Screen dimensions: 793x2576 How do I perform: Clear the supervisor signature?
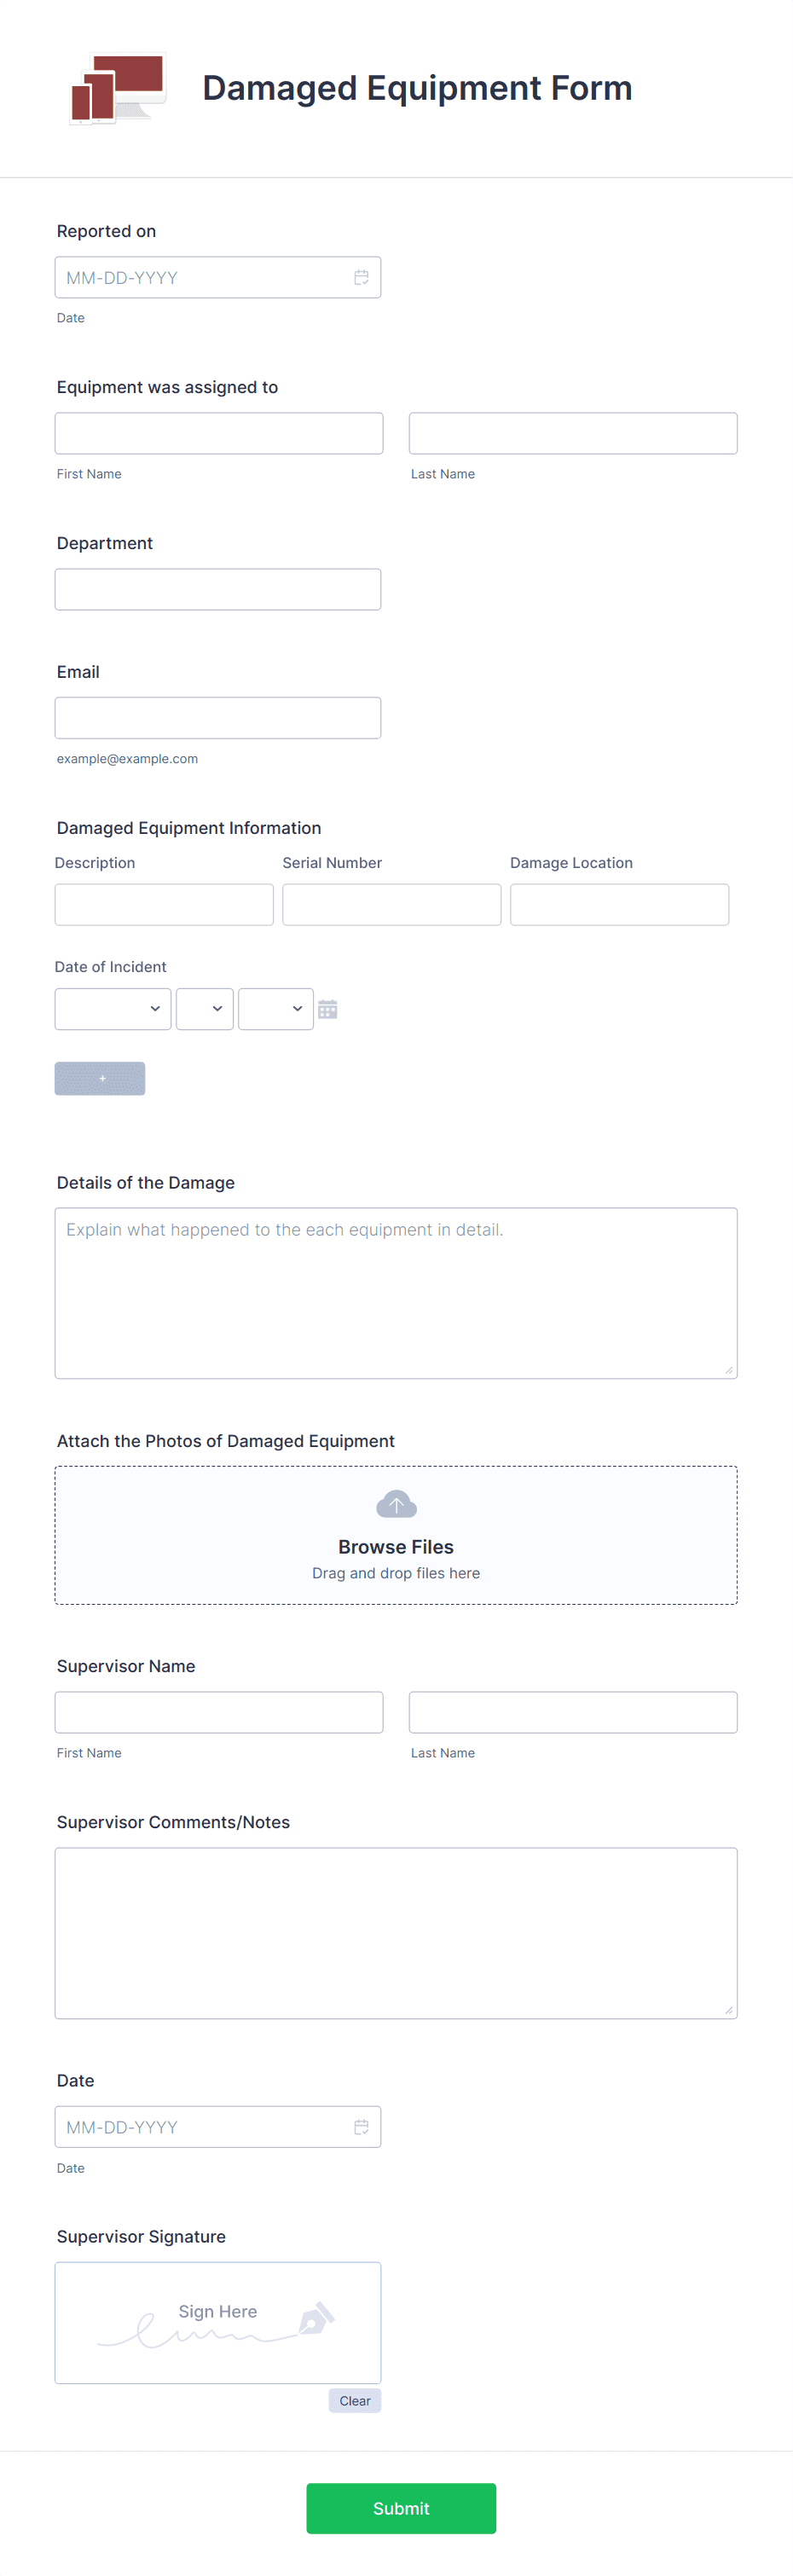(x=355, y=2400)
